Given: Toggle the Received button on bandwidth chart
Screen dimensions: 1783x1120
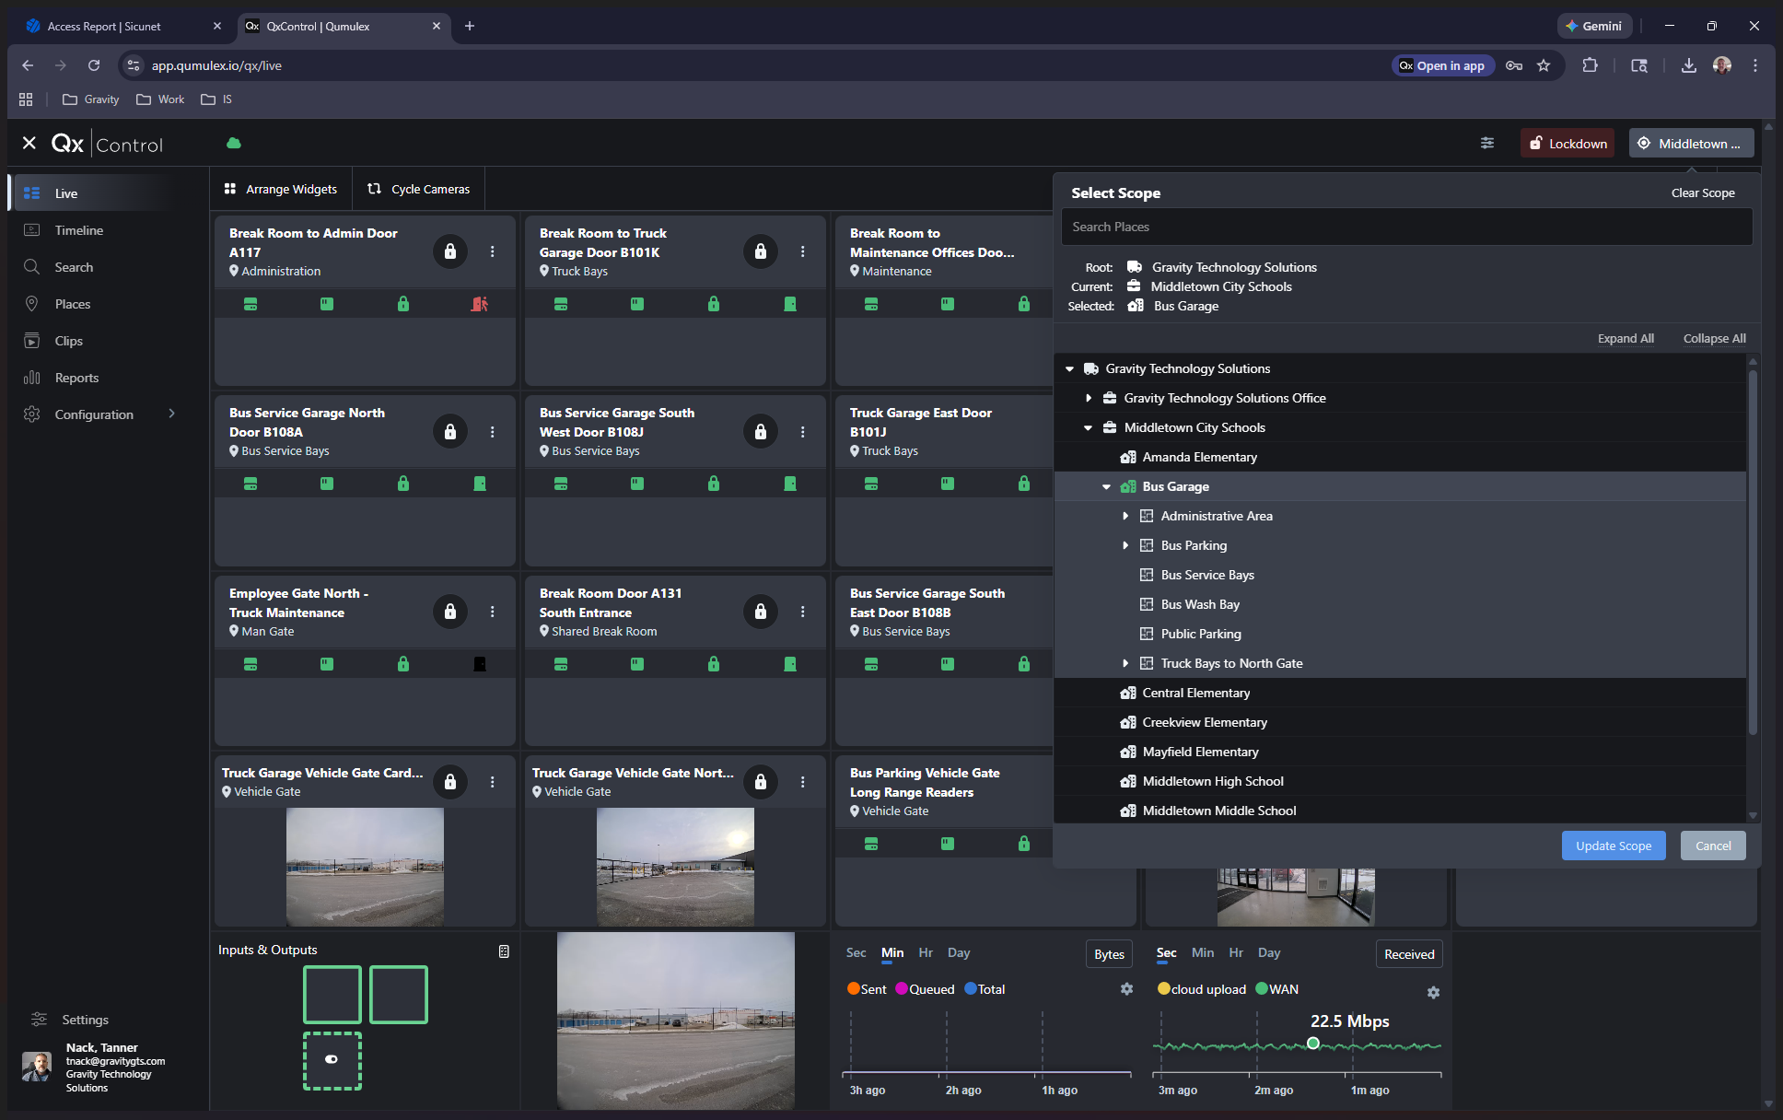Looking at the screenshot, I should [x=1408, y=954].
